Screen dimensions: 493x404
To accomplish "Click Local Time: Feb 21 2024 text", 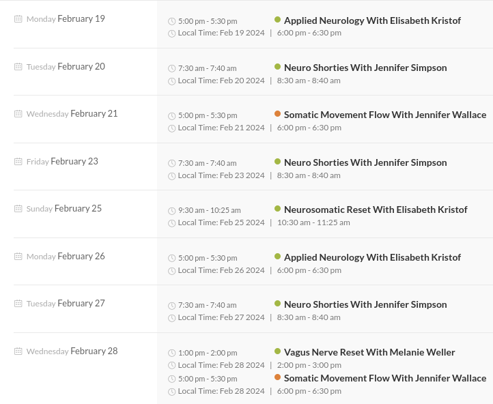I will 221,128.
